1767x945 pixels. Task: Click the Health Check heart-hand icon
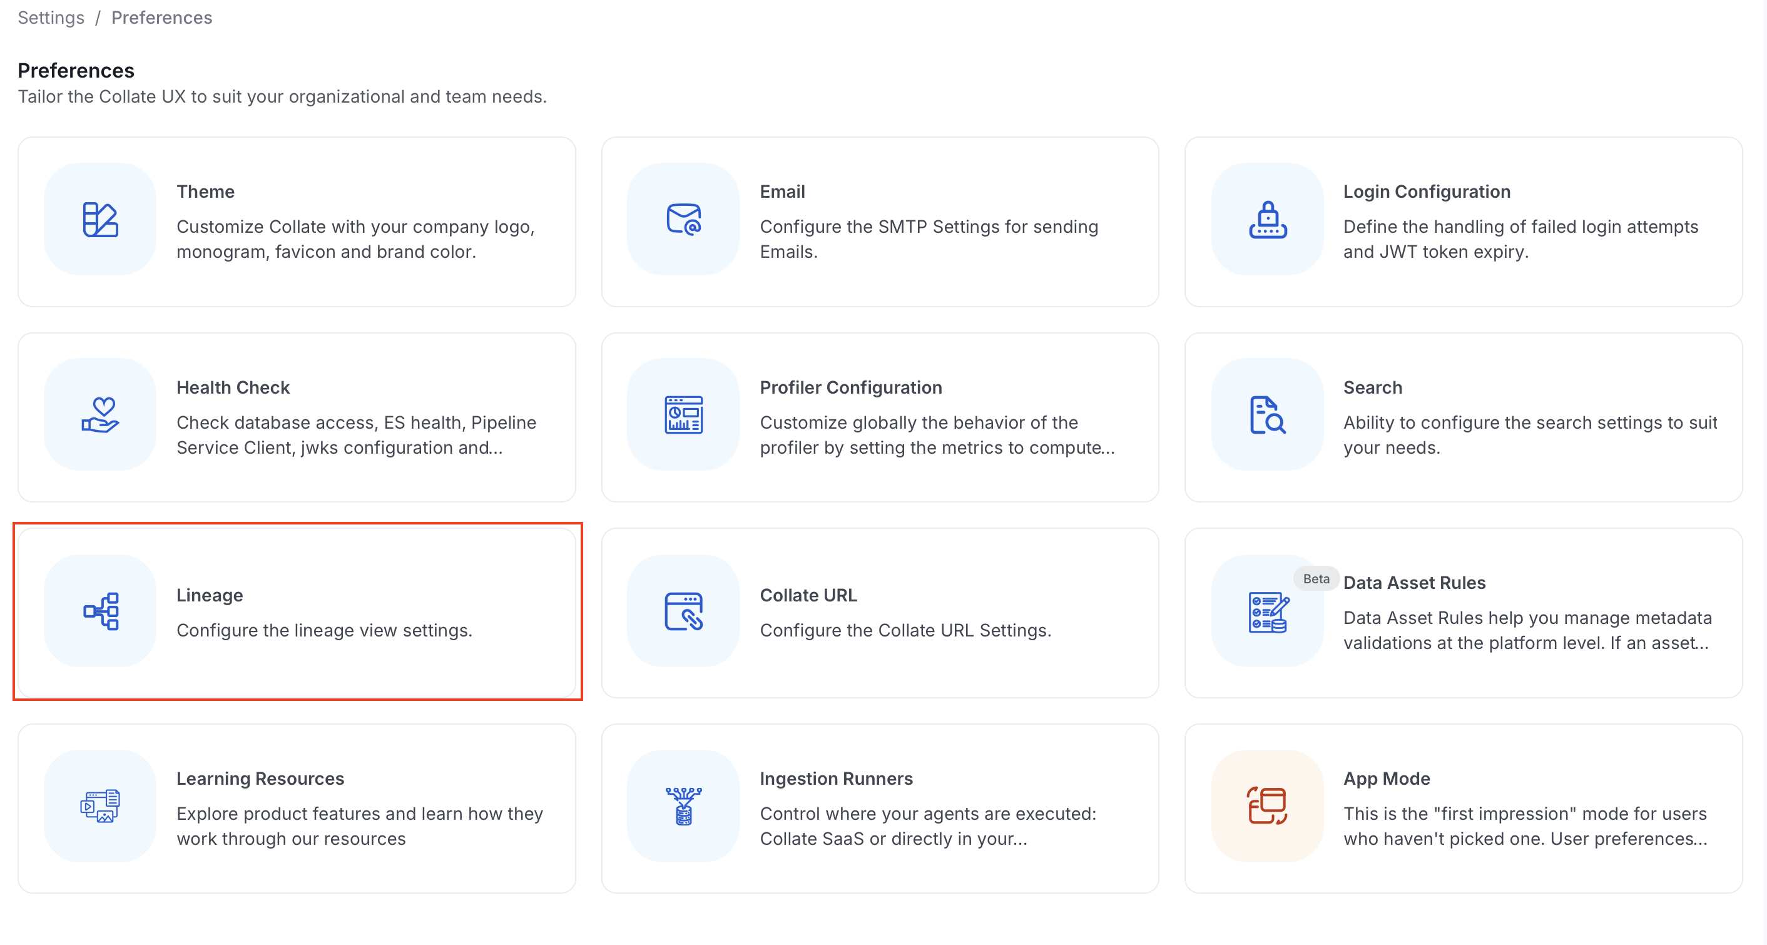tap(100, 414)
